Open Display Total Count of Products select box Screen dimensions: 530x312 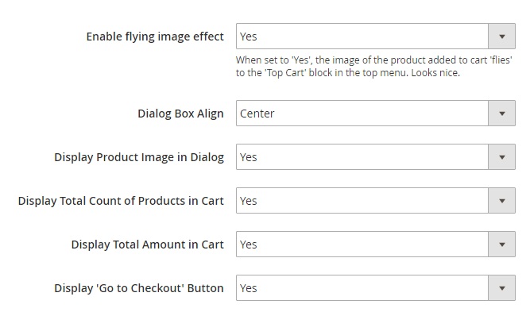376,201
